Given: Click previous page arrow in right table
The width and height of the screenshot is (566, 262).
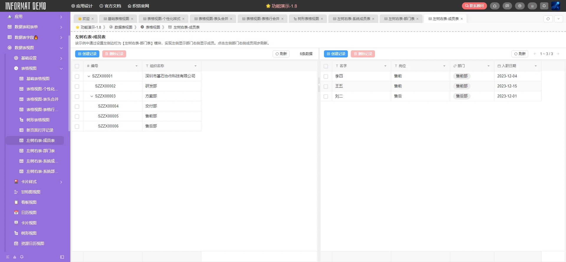Looking at the screenshot, I should click(x=535, y=54).
